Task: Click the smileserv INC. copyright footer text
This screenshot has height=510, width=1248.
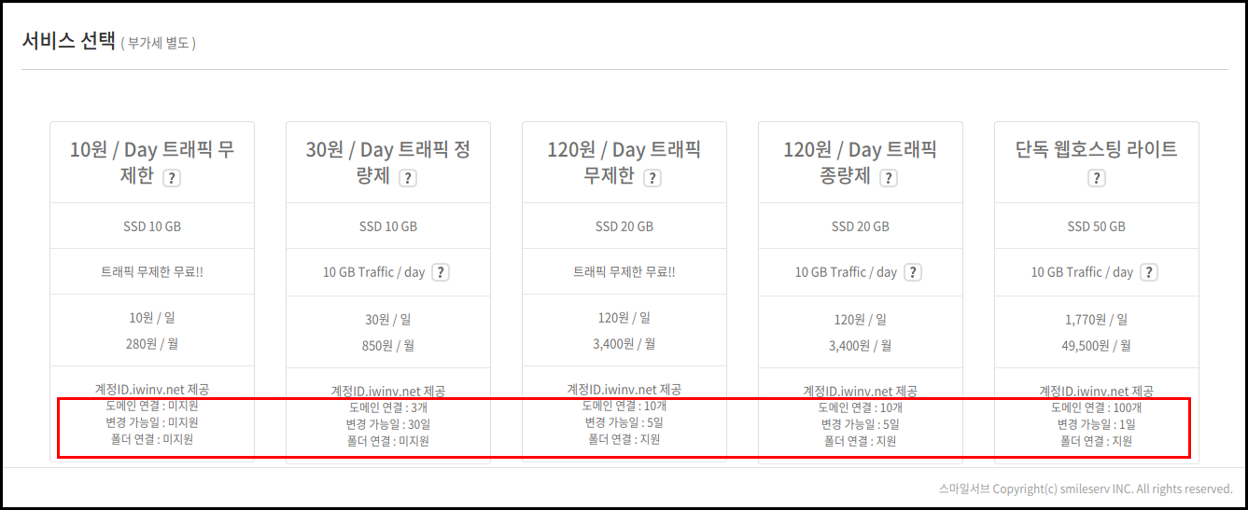Action: point(1087,489)
